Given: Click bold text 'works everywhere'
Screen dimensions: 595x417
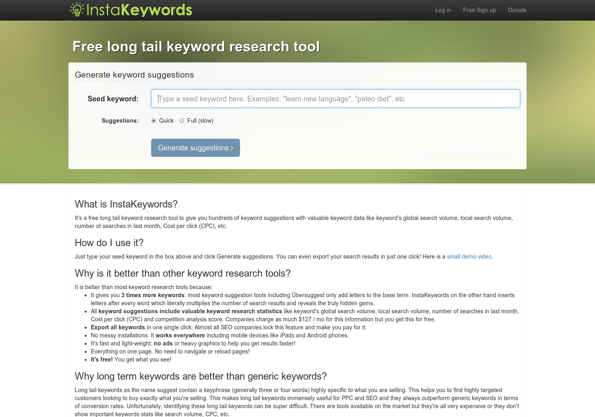Looking at the screenshot, I should [180, 335].
